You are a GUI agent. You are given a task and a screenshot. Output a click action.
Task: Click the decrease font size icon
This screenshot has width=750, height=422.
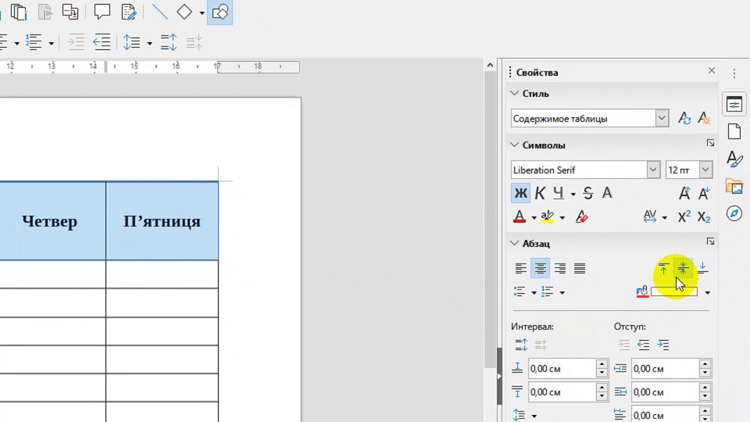704,193
